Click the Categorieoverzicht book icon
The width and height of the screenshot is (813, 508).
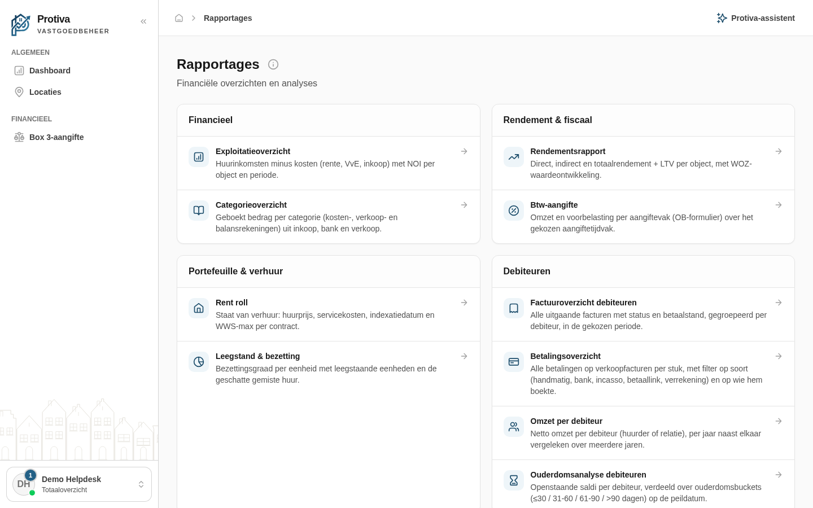click(199, 211)
